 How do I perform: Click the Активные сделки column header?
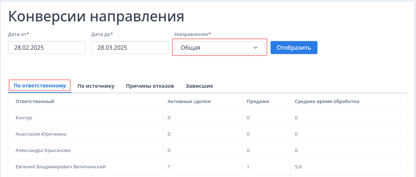[x=189, y=102]
